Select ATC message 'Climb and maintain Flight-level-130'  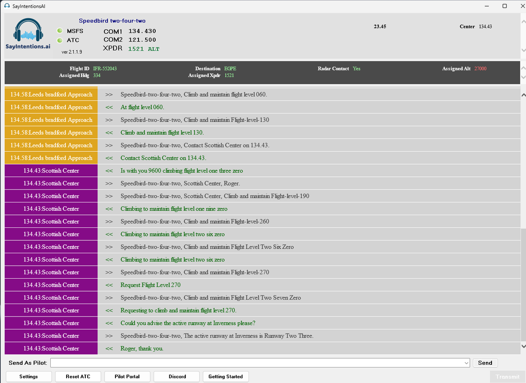coord(194,120)
